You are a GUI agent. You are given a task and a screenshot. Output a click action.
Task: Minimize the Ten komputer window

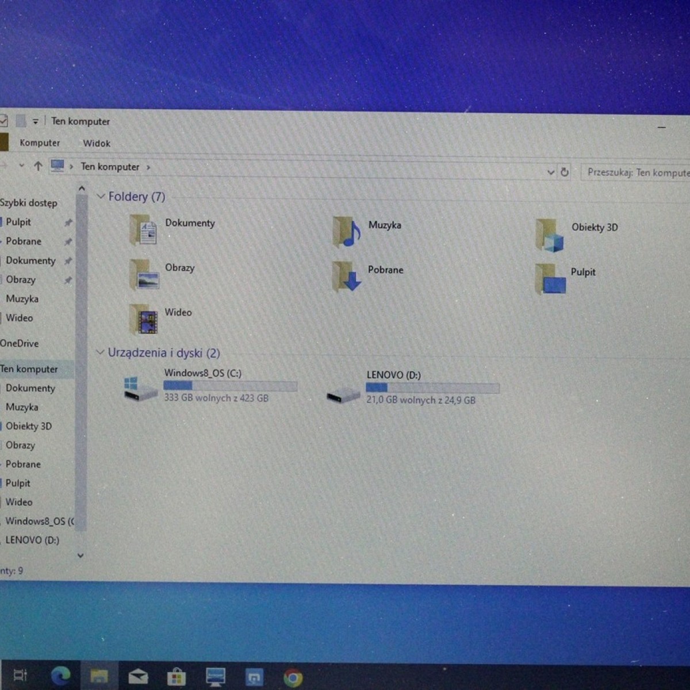pos(662,126)
